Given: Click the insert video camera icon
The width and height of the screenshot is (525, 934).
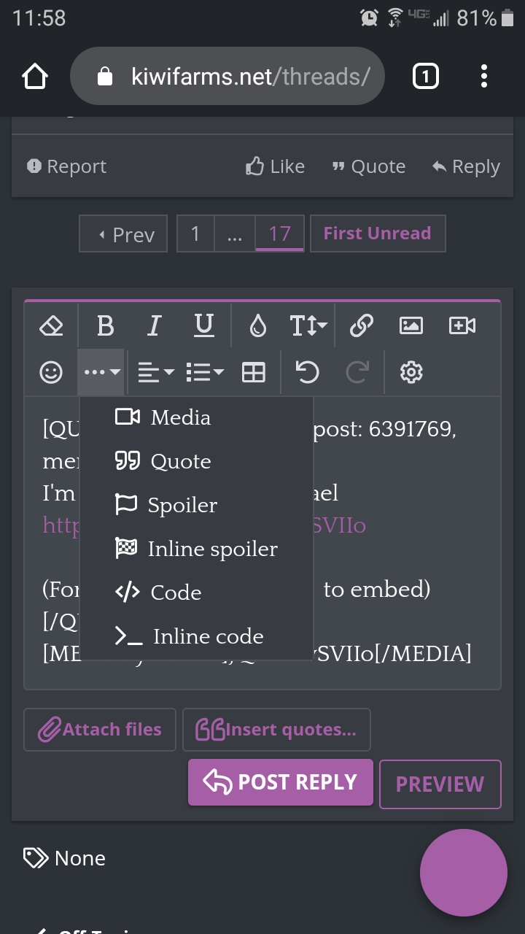Looking at the screenshot, I should [x=462, y=325].
